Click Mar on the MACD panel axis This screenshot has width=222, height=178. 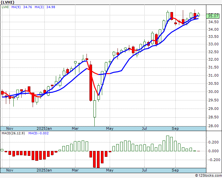click(x=75, y=170)
